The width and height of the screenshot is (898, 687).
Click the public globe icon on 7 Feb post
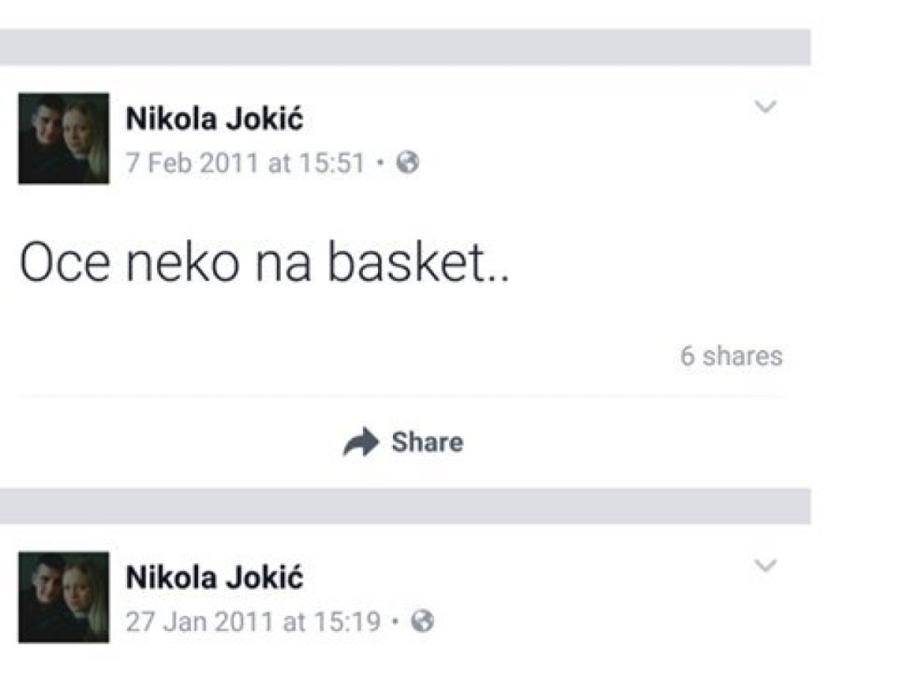tap(408, 163)
